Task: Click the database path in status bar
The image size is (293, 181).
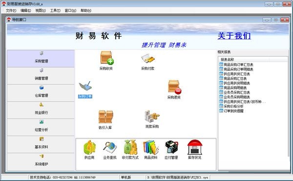Action: [x=178, y=177]
